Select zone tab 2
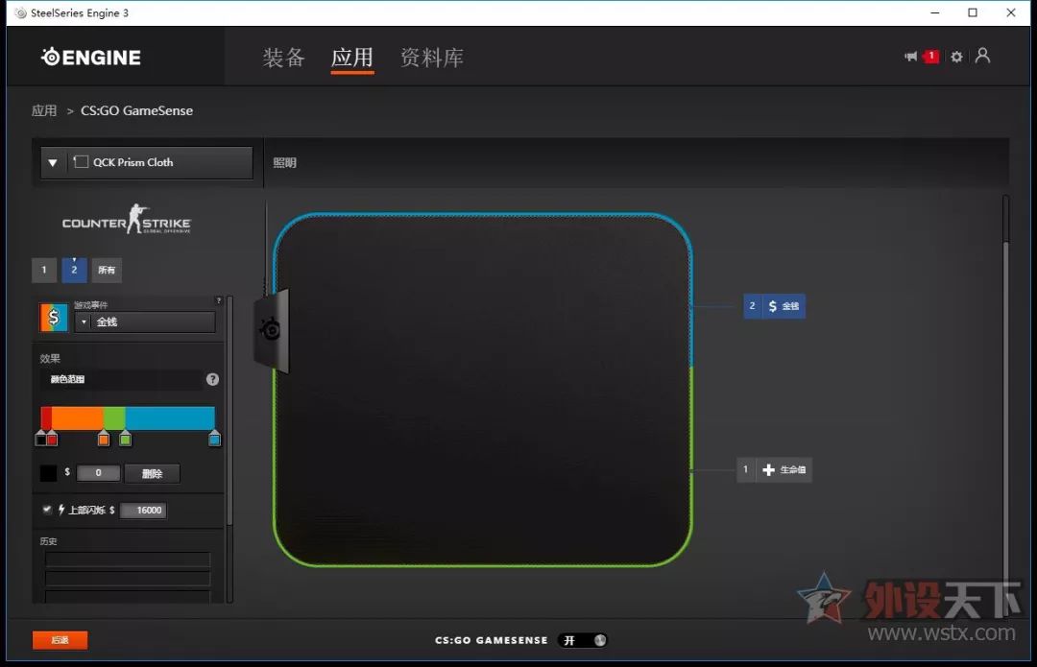 click(x=74, y=270)
